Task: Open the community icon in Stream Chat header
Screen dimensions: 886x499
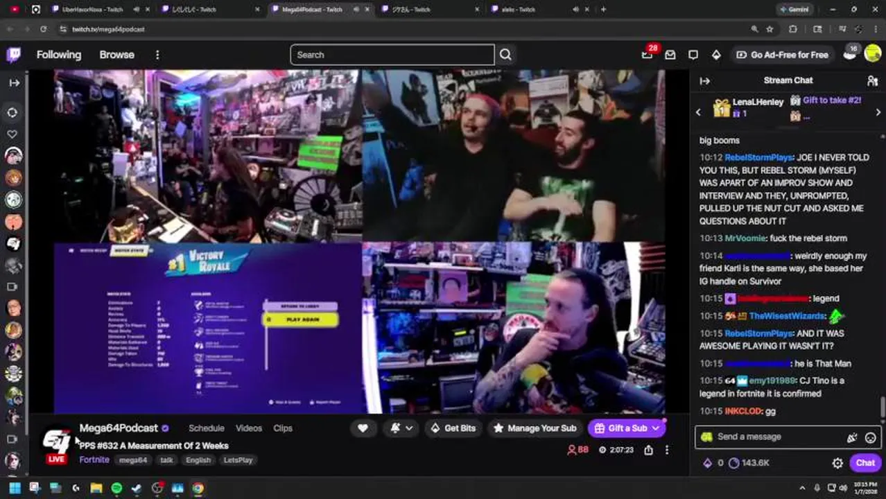Action: (872, 80)
